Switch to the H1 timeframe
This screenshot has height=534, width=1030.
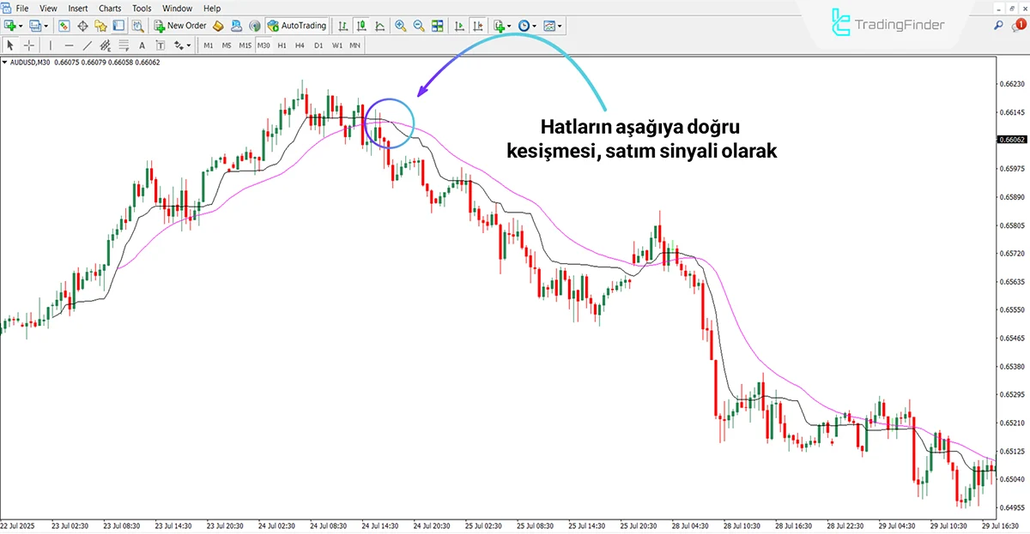[x=283, y=45]
